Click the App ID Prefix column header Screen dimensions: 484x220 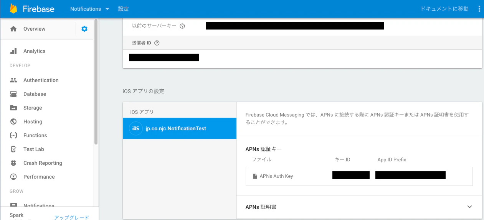coord(392,159)
